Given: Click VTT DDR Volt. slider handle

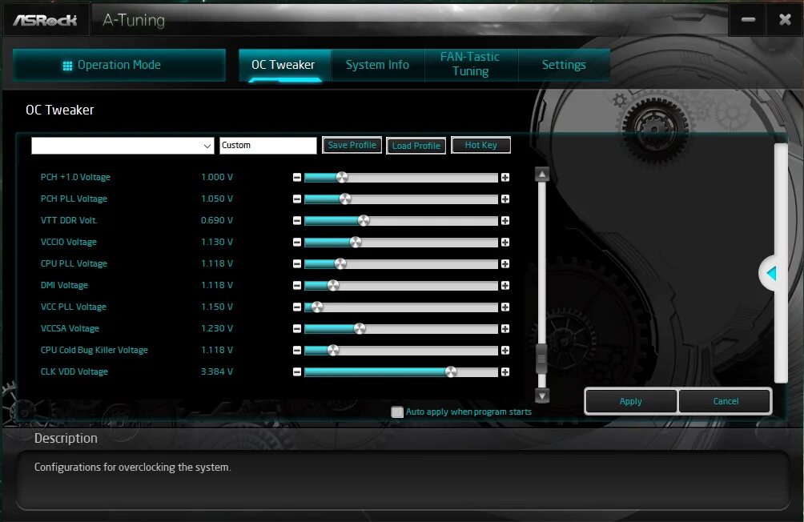Looking at the screenshot, I should [364, 220].
